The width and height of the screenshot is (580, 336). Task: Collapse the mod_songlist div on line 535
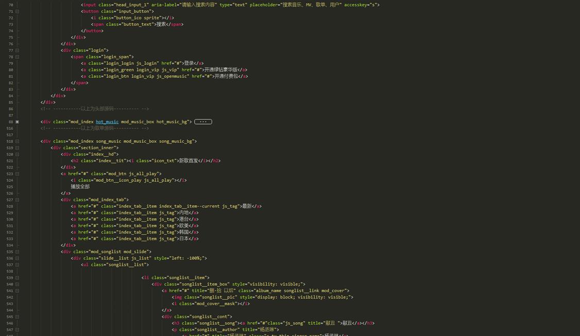[x=18, y=251]
